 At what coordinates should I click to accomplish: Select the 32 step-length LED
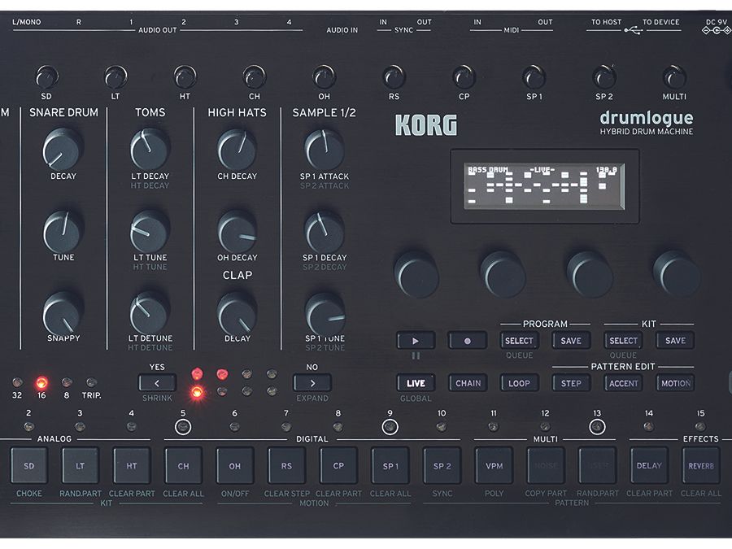pyautogui.click(x=17, y=382)
